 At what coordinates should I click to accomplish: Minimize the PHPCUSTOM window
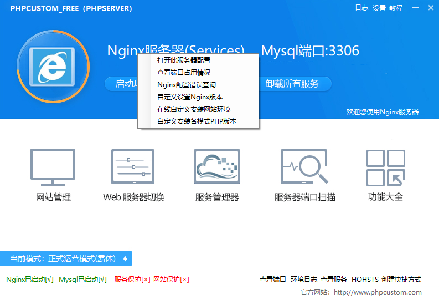click(x=416, y=8)
